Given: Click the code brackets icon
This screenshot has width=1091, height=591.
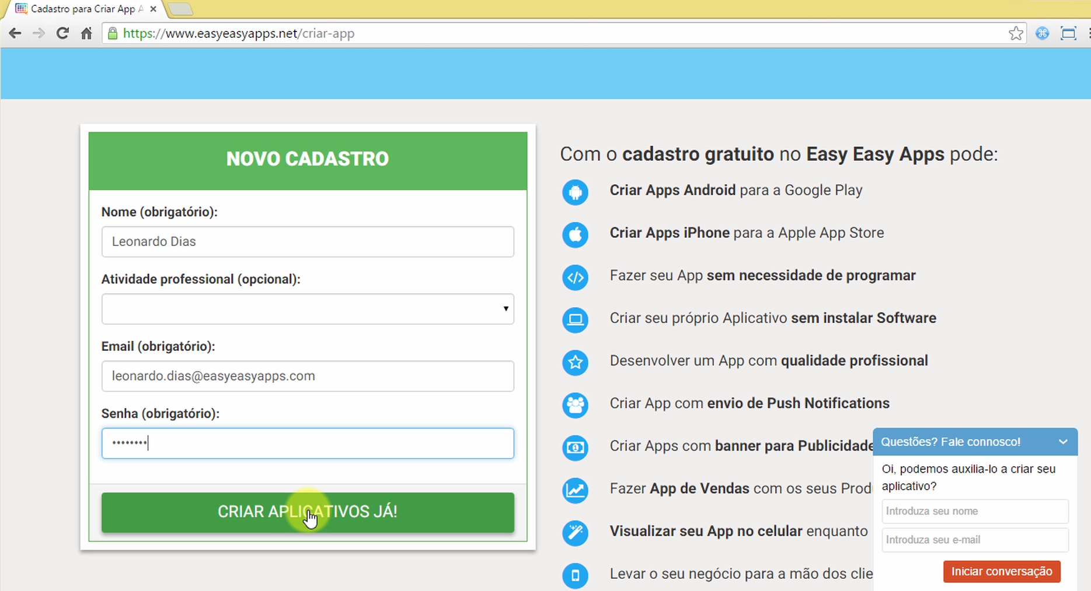Looking at the screenshot, I should click(575, 277).
